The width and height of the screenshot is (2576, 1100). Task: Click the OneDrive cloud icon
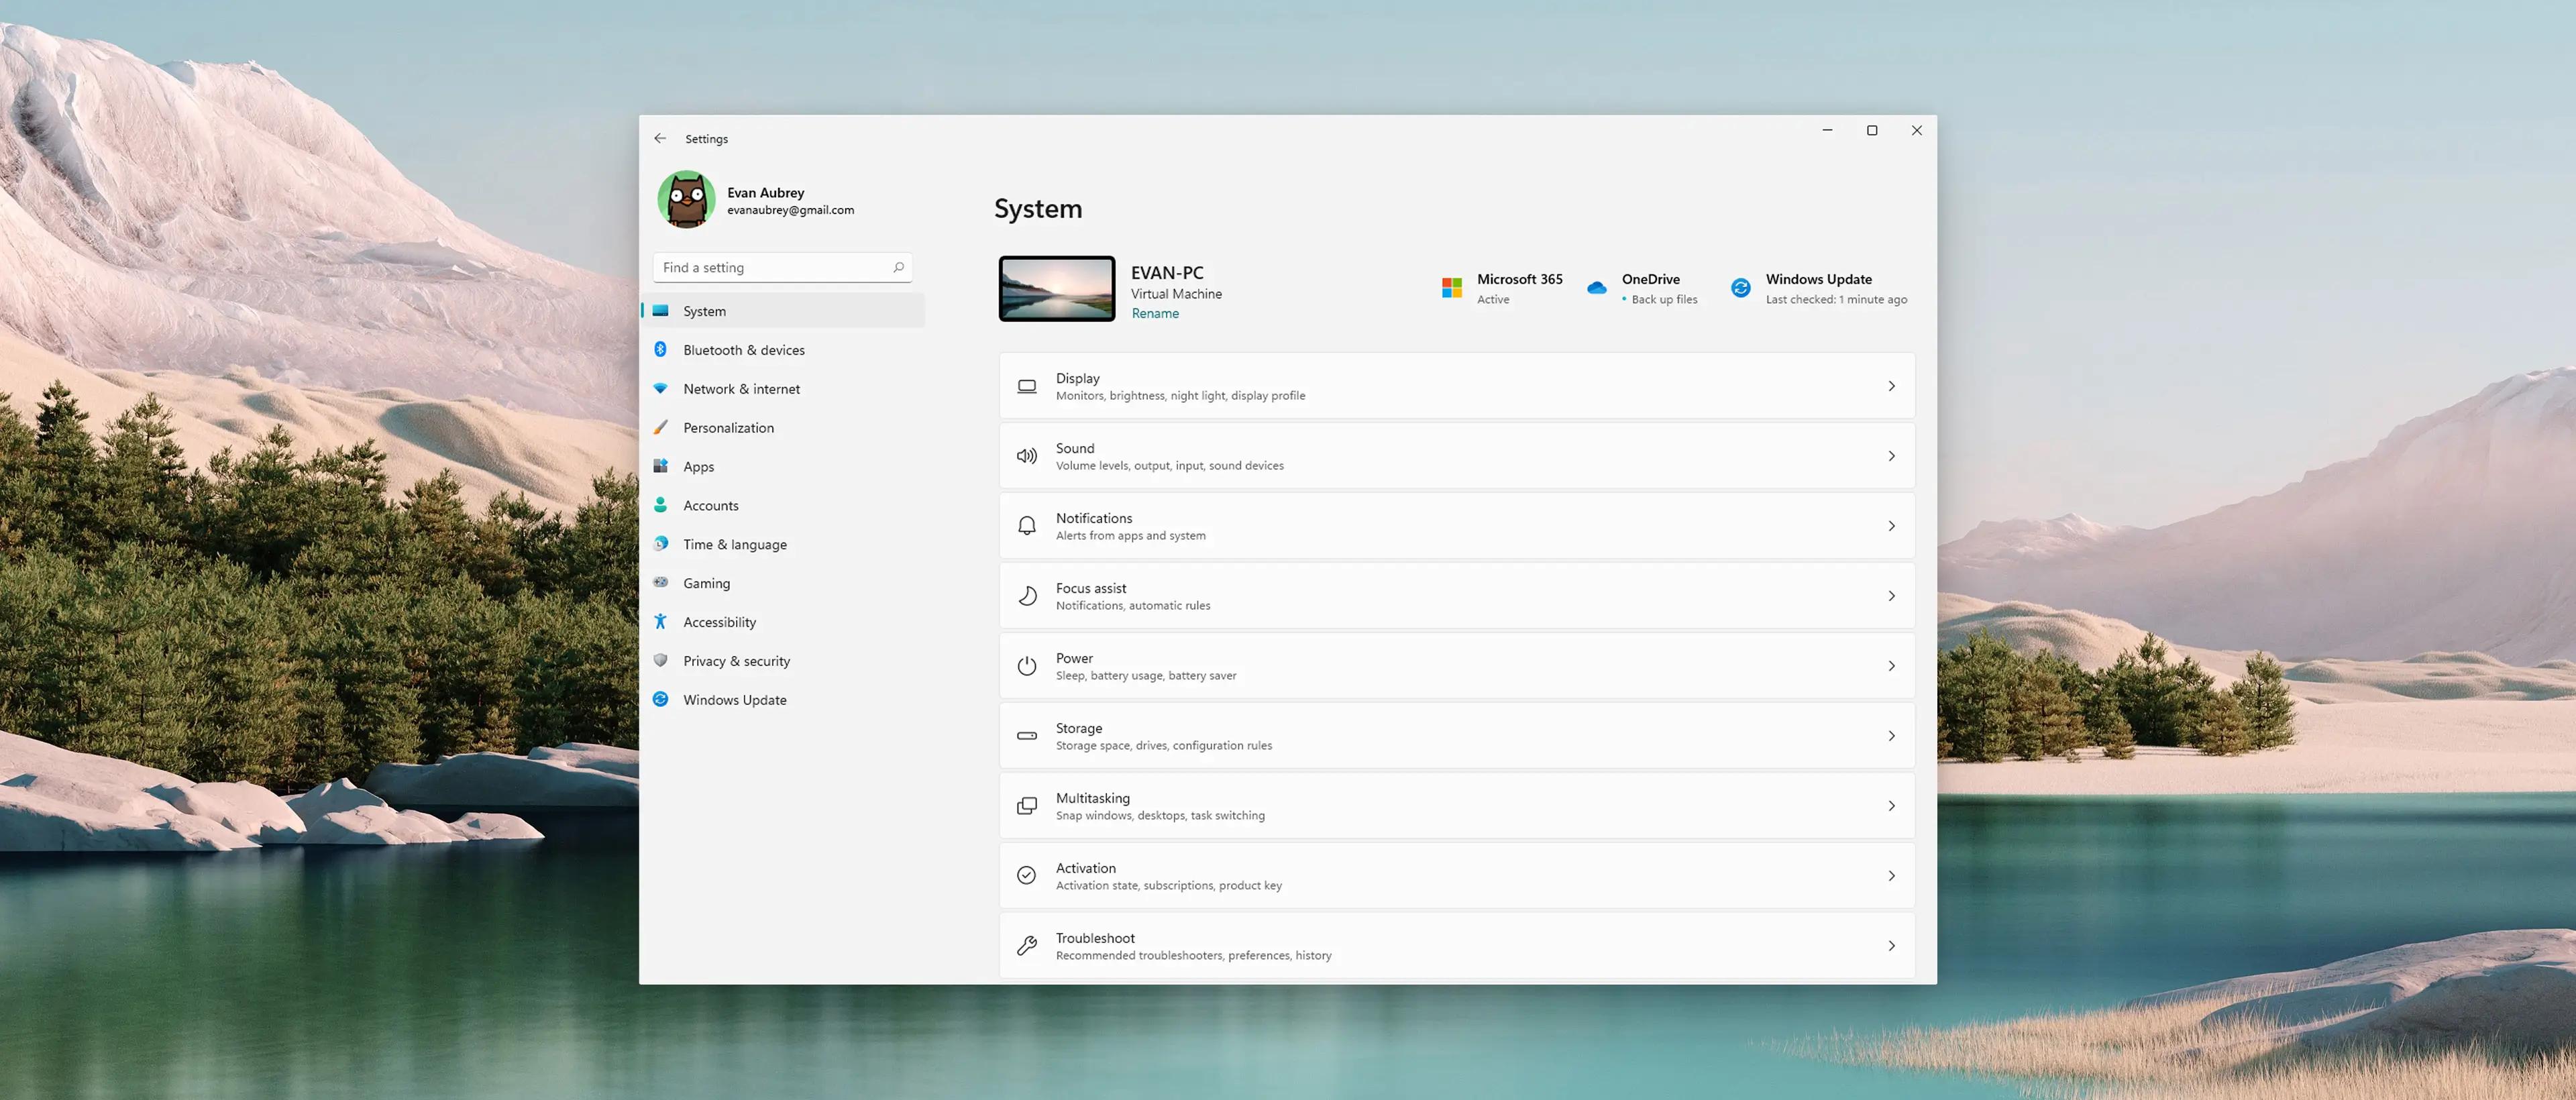1597,288
